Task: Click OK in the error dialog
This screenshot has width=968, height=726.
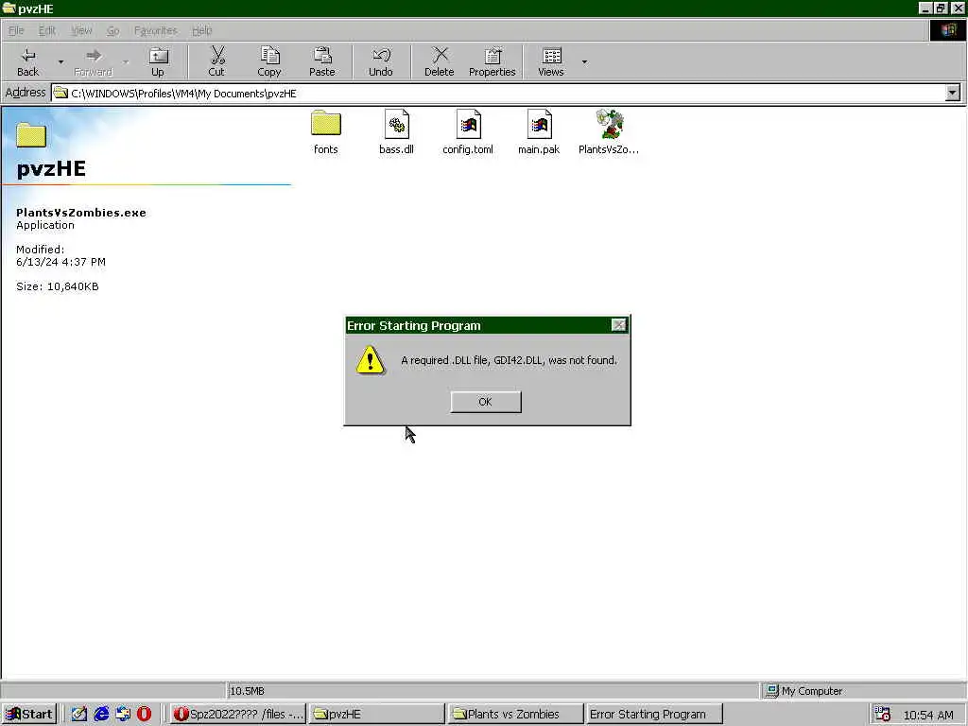Action: point(486,402)
